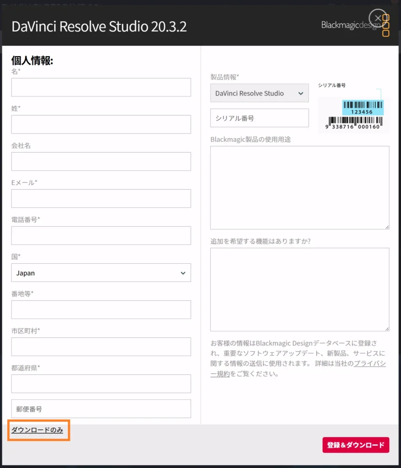Select the 会社名 text field
401x468 pixels.
(101, 161)
